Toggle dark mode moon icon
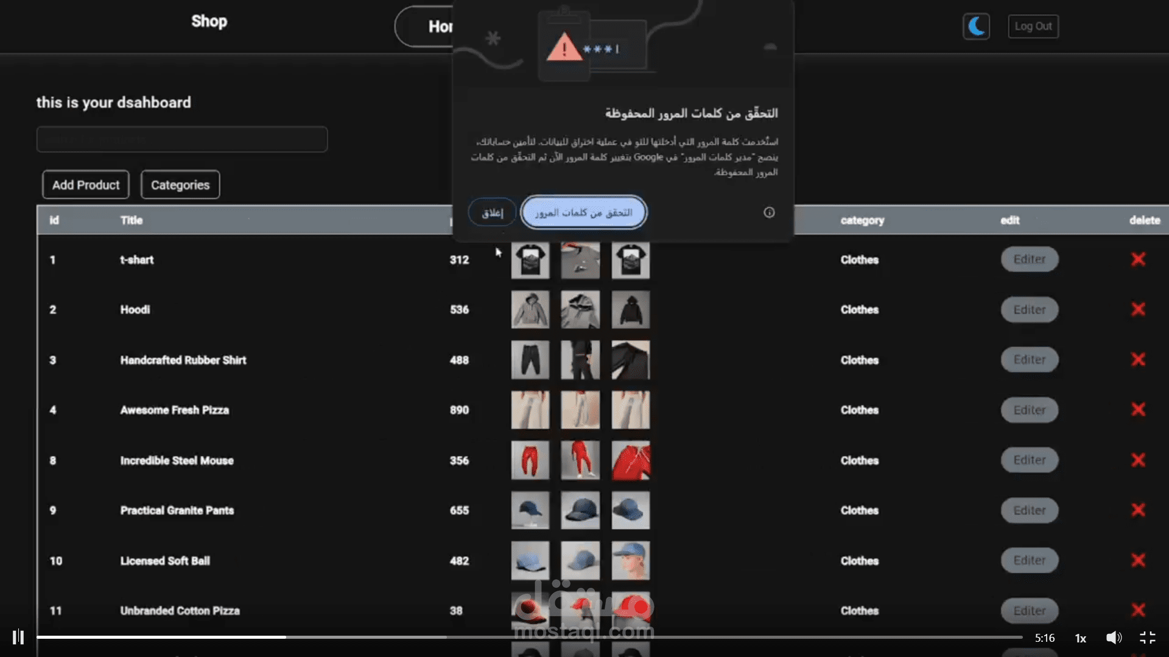1169x657 pixels. pos(976,26)
